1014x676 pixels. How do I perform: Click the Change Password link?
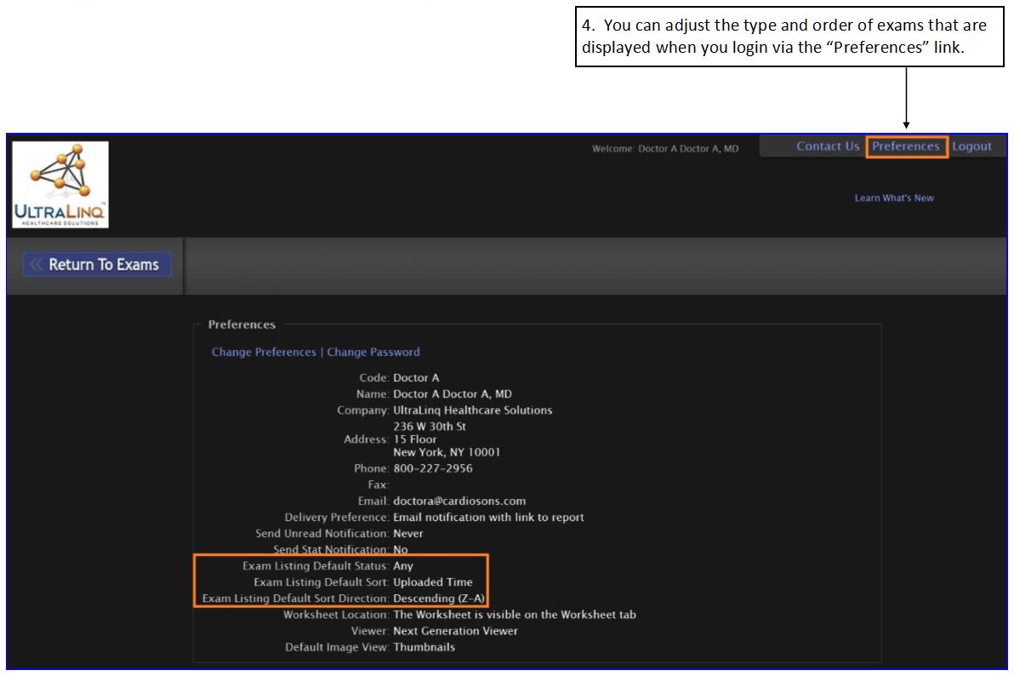tap(373, 352)
